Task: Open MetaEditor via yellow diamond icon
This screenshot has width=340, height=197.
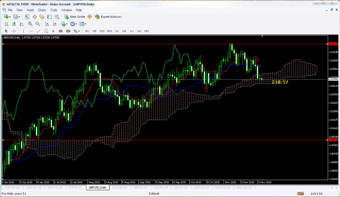Action: [90, 17]
